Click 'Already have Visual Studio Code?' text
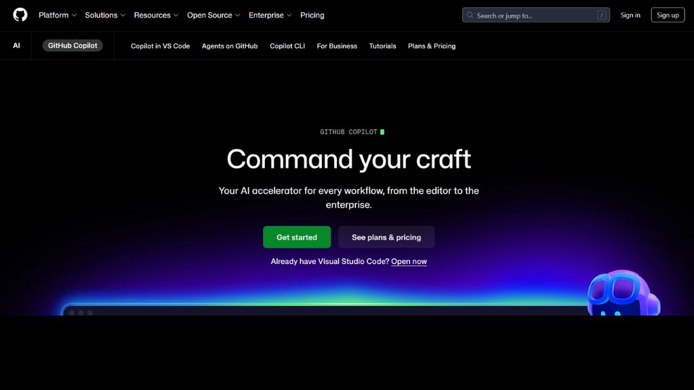Image resolution: width=694 pixels, height=390 pixels. point(330,261)
